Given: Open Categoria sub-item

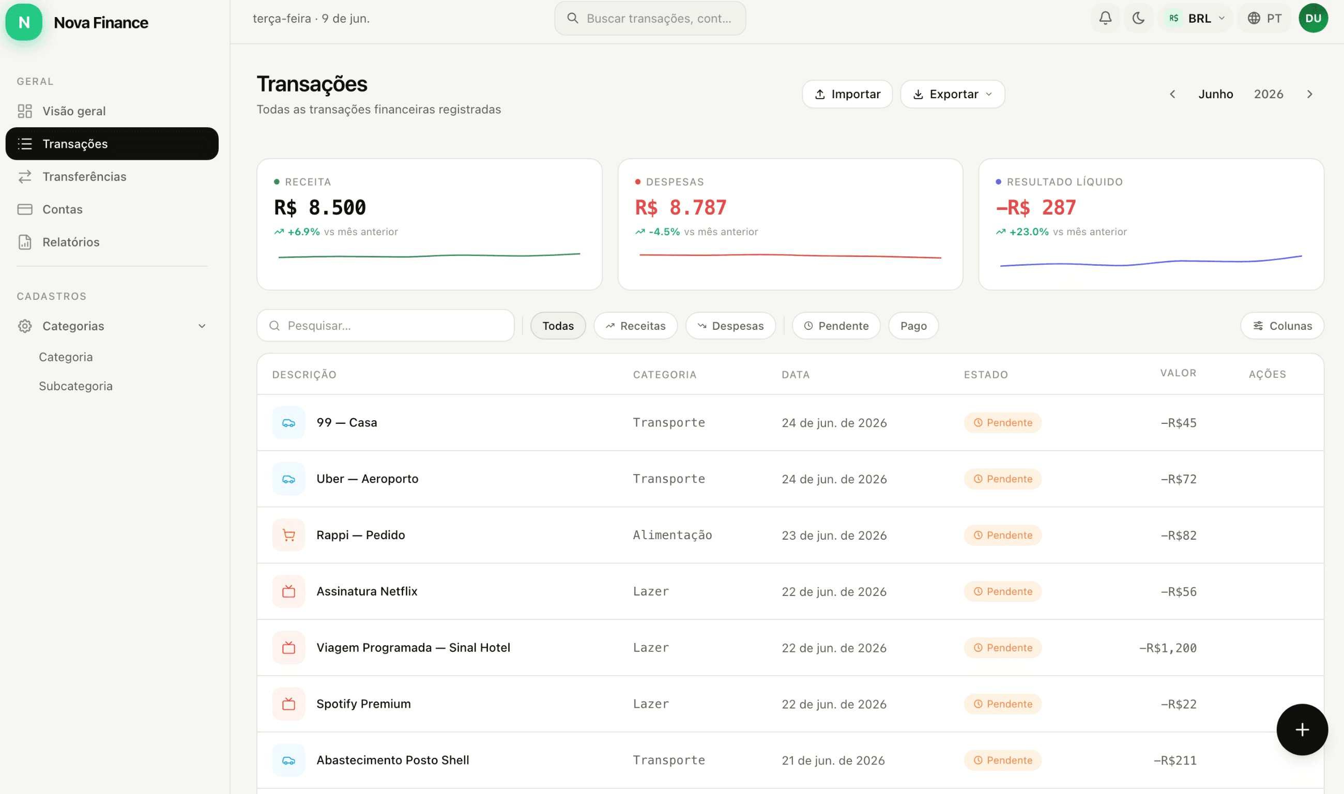Looking at the screenshot, I should click(x=66, y=357).
